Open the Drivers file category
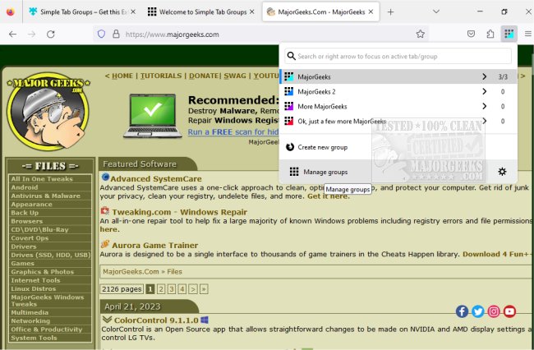534x350 pixels. click(x=24, y=246)
